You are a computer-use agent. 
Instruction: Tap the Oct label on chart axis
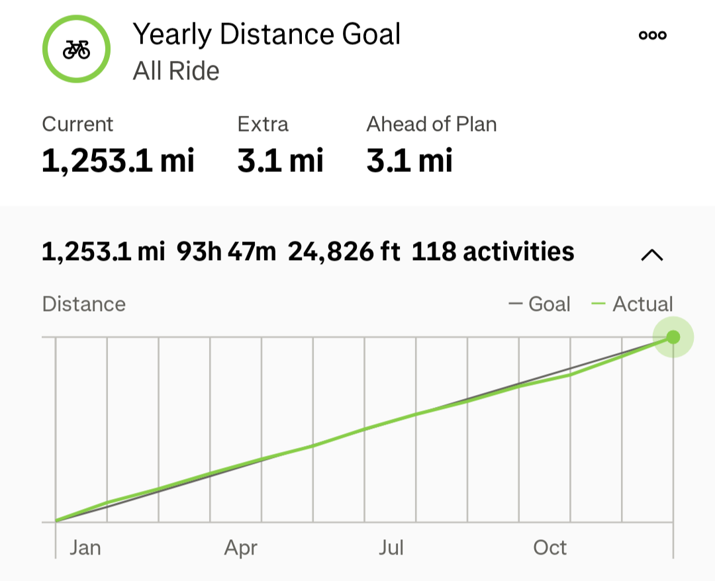[x=550, y=547]
